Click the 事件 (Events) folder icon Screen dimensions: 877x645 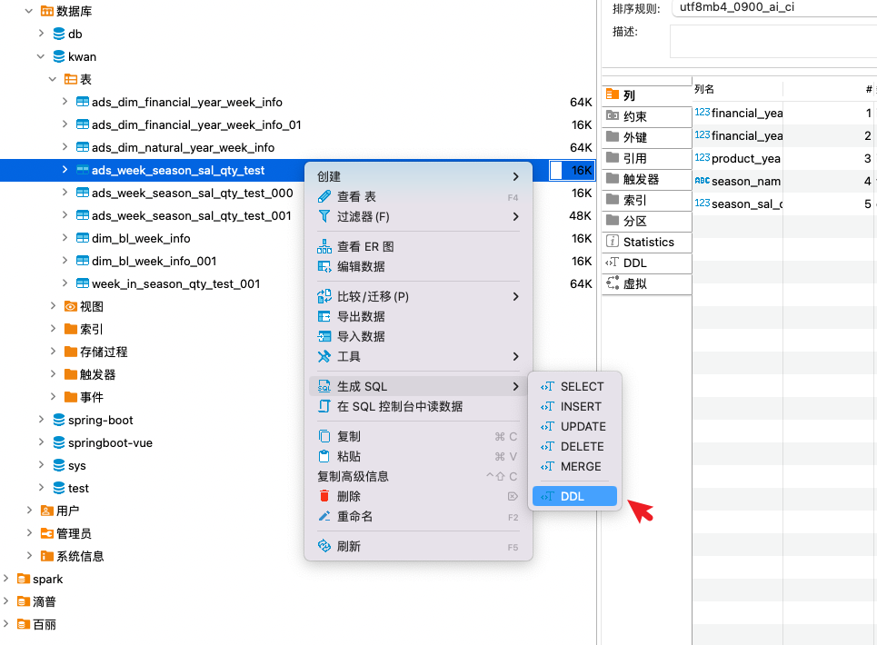coord(71,397)
